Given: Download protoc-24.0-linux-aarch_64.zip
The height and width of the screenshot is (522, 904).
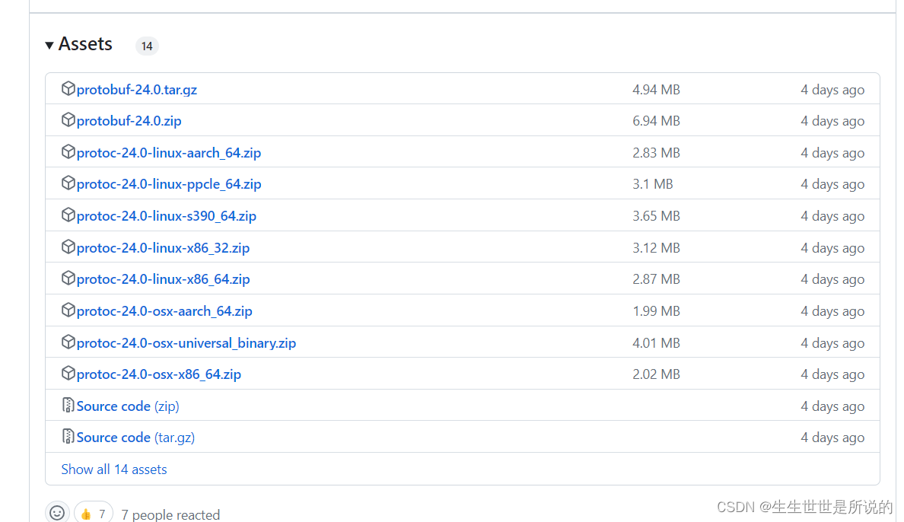Looking at the screenshot, I should click(x=169, y=153).
